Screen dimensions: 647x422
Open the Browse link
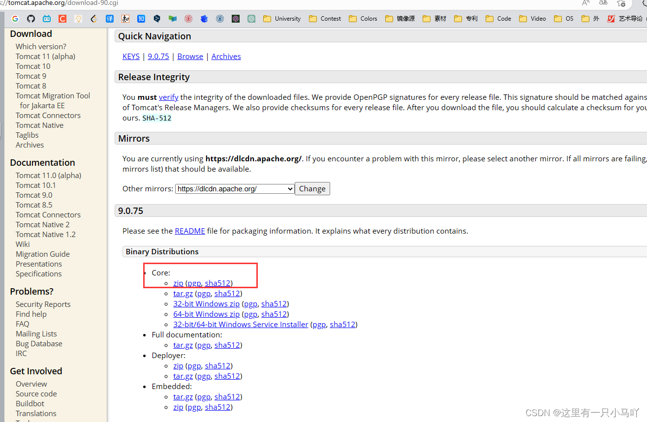click(x=190, y=57)
